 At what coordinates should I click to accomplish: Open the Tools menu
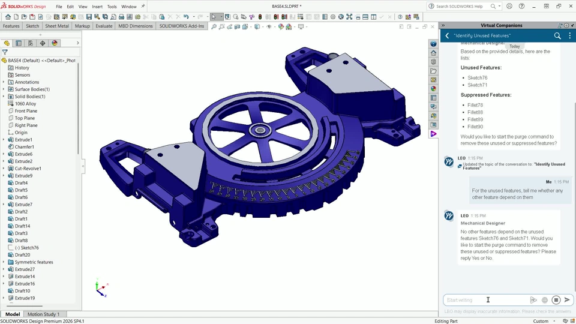point(112,7)
